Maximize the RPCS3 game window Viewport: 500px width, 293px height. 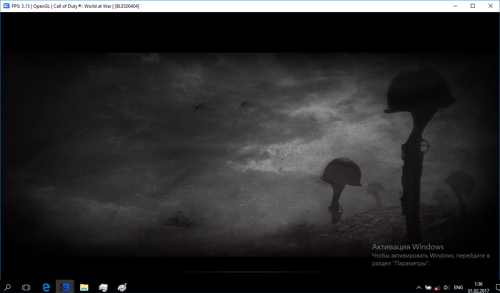tap(473, 6)
